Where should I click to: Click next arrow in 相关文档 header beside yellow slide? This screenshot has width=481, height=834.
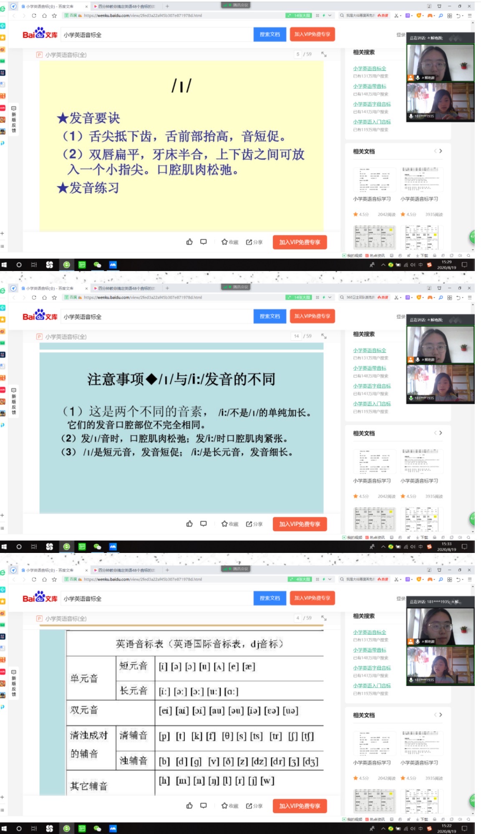coord(441,151)
